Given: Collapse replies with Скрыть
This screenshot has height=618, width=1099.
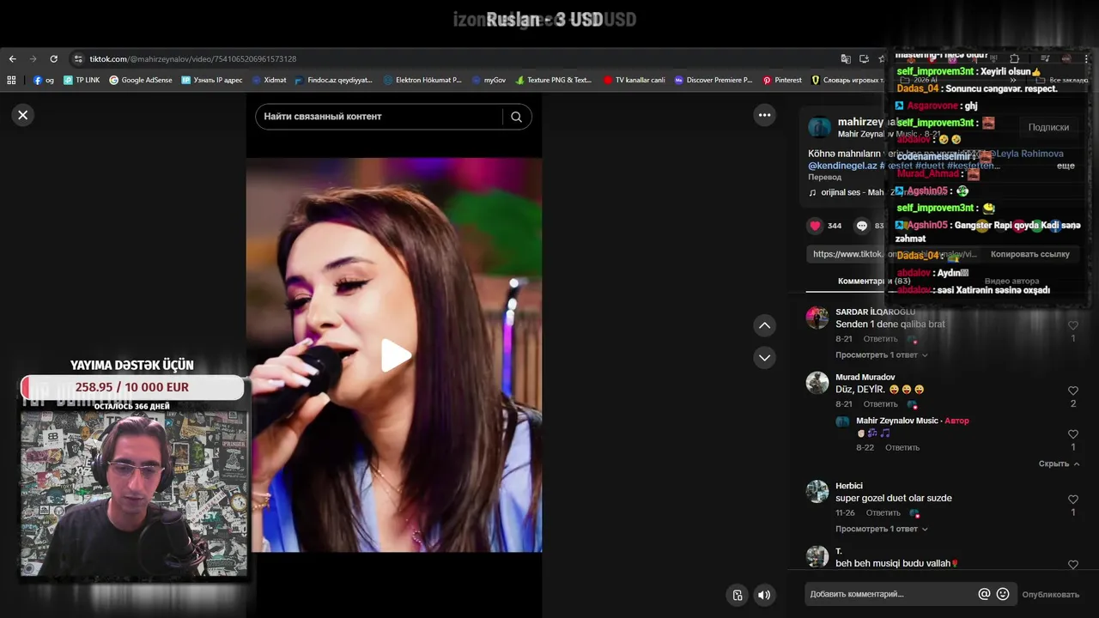Looking at the screenshot, I should coord(1059,463).
